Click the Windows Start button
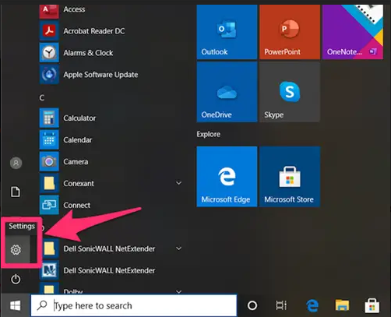 tap(16, 305)
